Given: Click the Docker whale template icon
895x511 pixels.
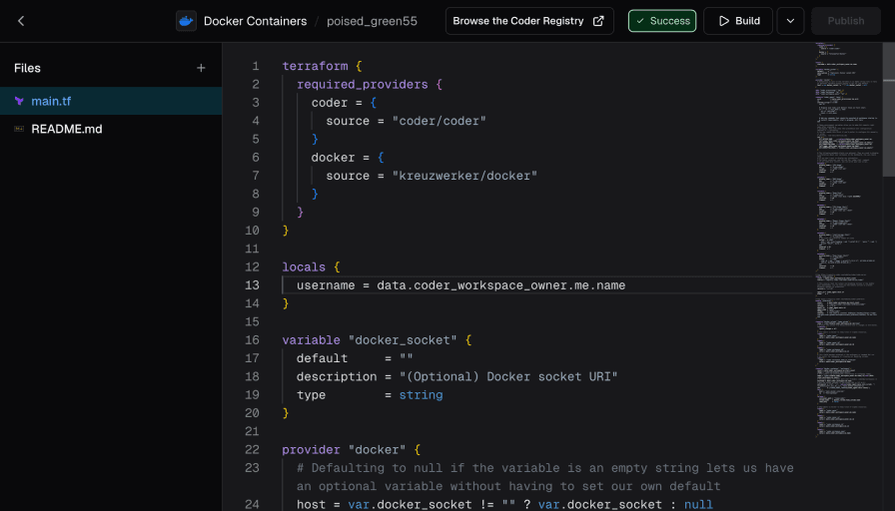Looking at the screenshot, I should pyautogui.click(x=186, y=21).
